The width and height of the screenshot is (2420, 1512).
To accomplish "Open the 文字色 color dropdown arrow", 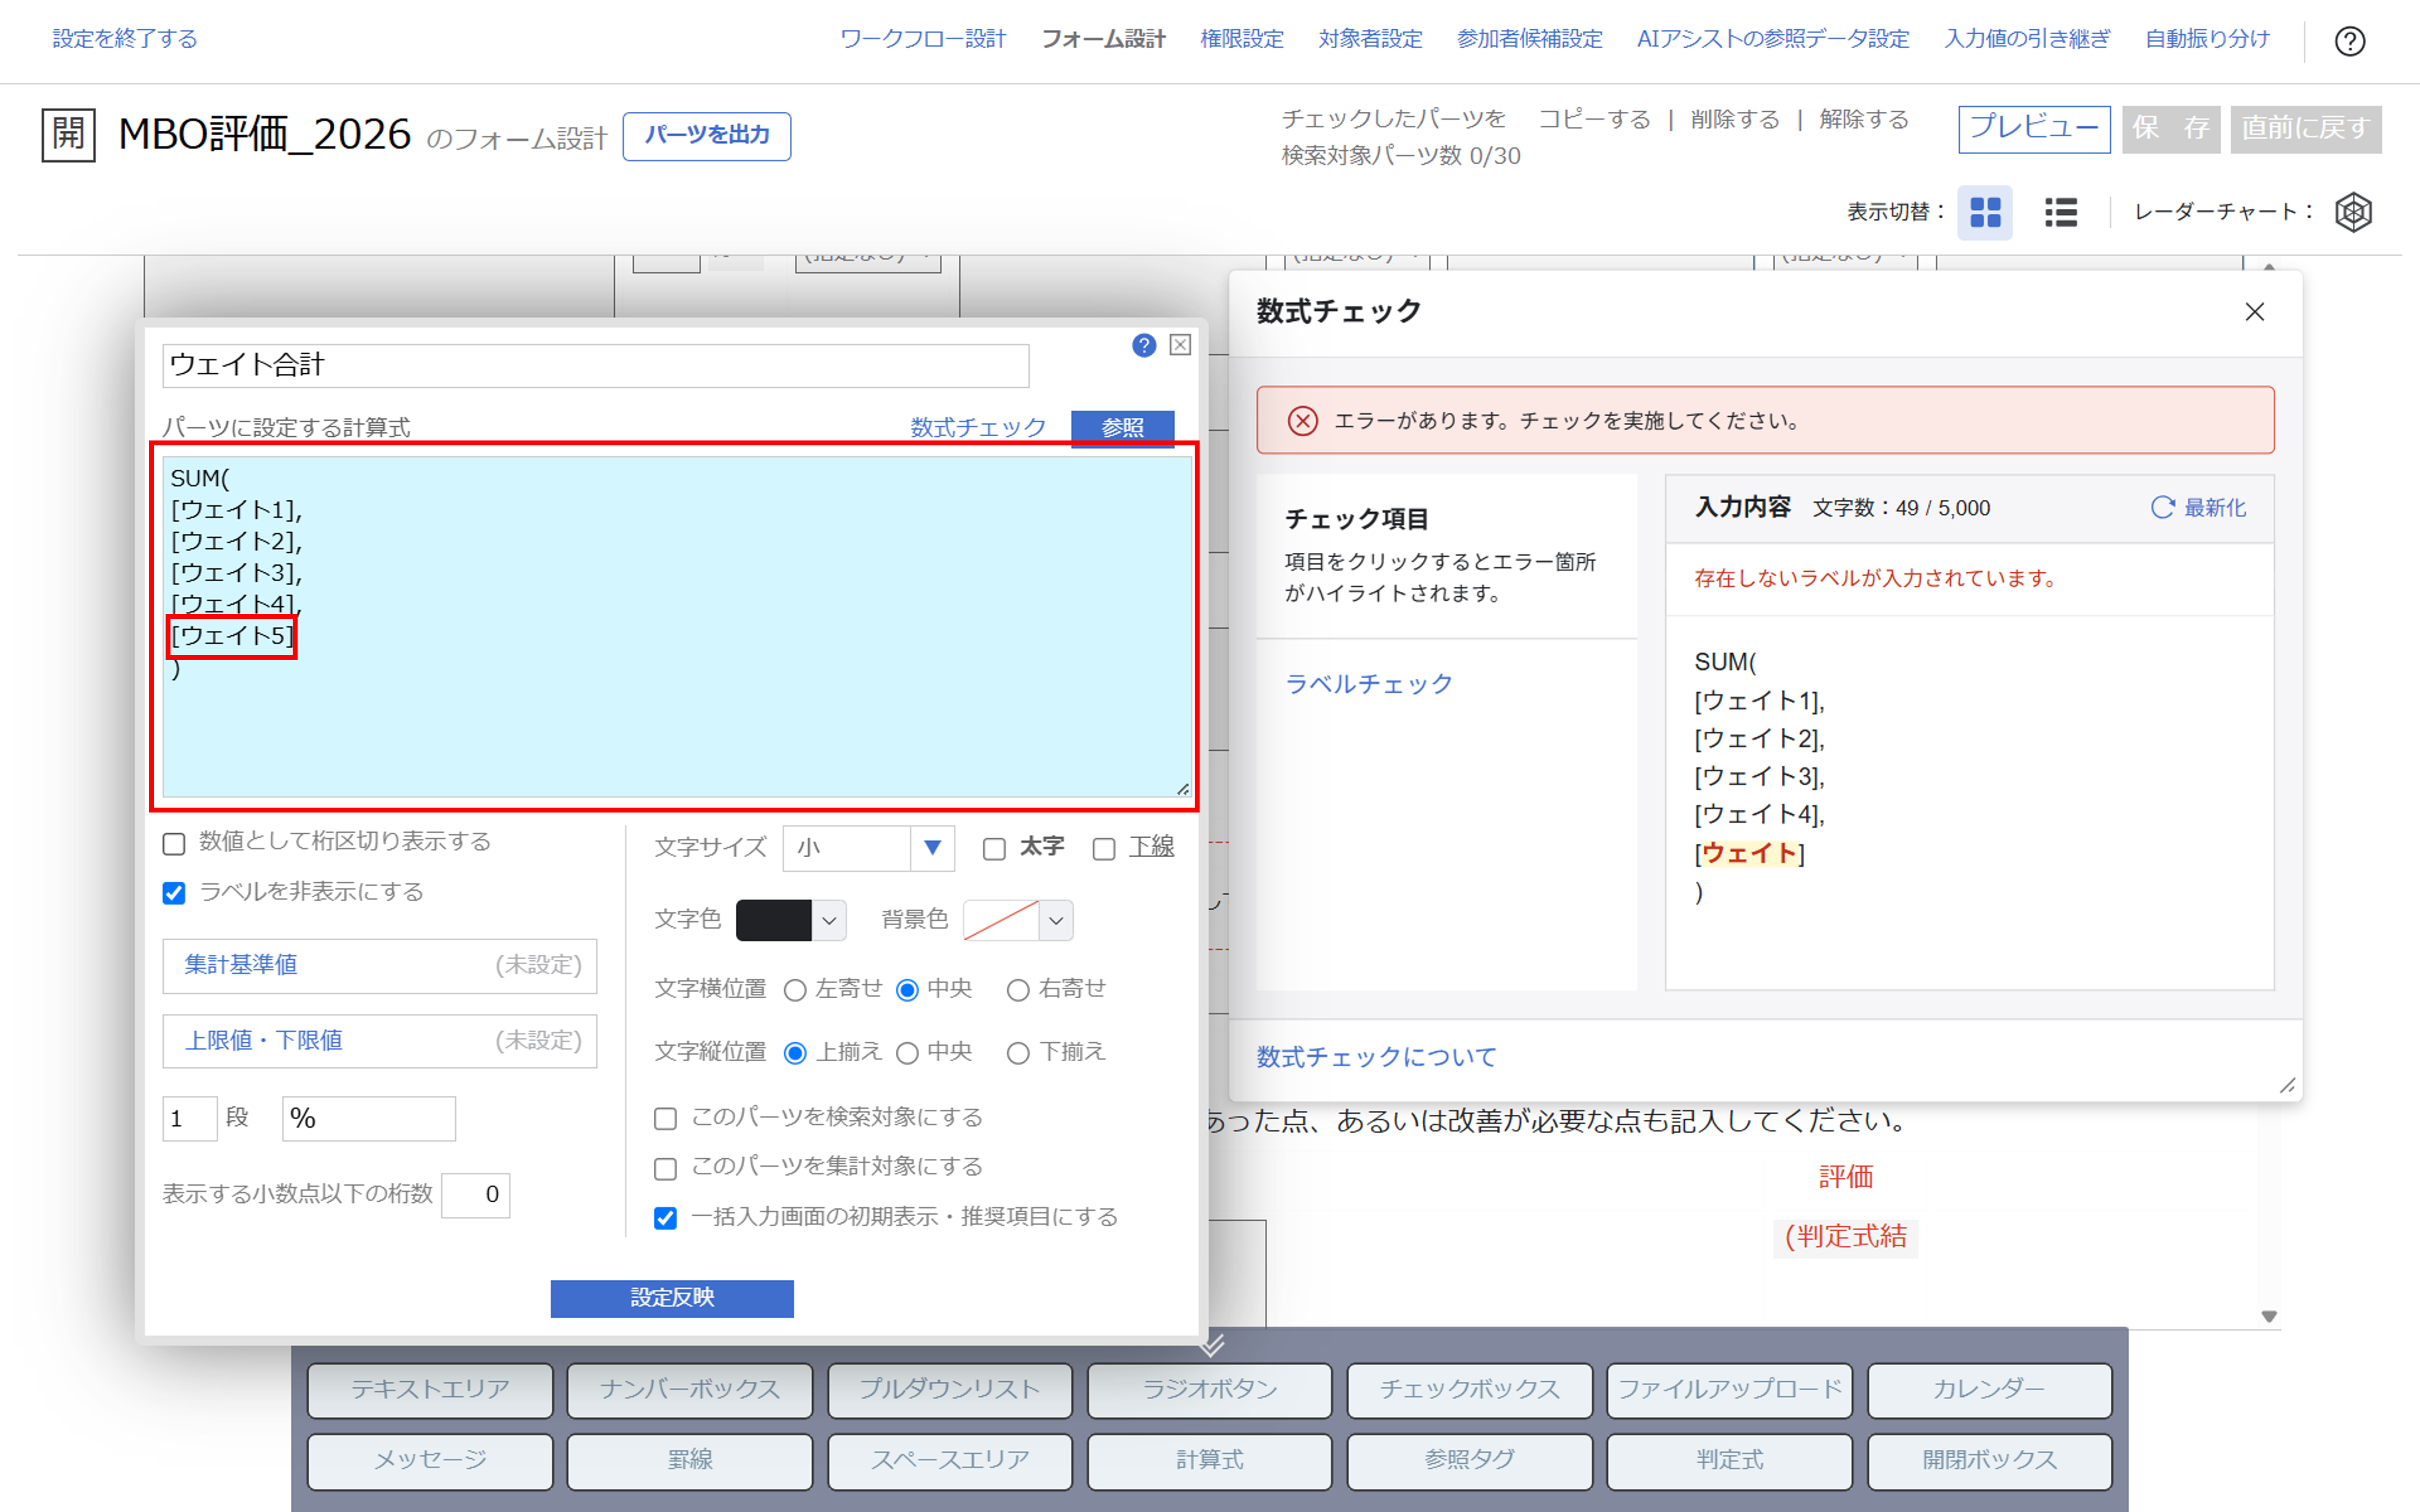I will pos(829,920).
